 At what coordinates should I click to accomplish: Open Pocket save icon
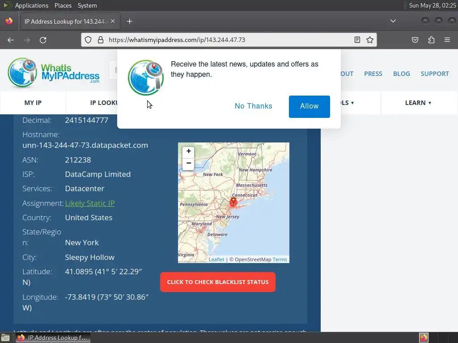click(415, 40)
